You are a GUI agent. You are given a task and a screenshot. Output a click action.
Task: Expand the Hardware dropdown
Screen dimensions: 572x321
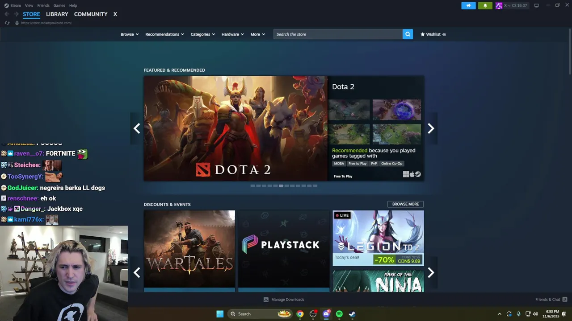point(232,34)
